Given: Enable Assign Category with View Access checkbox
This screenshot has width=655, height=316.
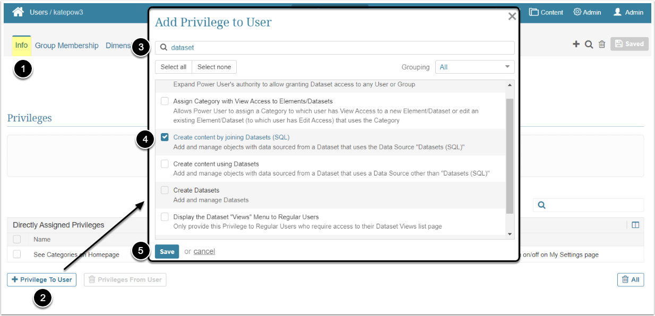Looking at the screenshot, I should coord(165,101).
